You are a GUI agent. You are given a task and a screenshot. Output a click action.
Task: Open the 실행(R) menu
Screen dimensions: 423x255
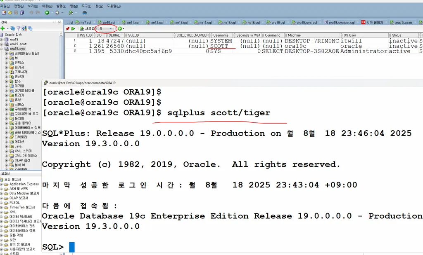click(x=61, y=6)
